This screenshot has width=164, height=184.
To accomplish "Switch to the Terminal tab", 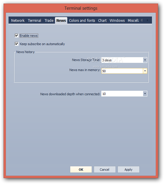I will tap(34, 21).
